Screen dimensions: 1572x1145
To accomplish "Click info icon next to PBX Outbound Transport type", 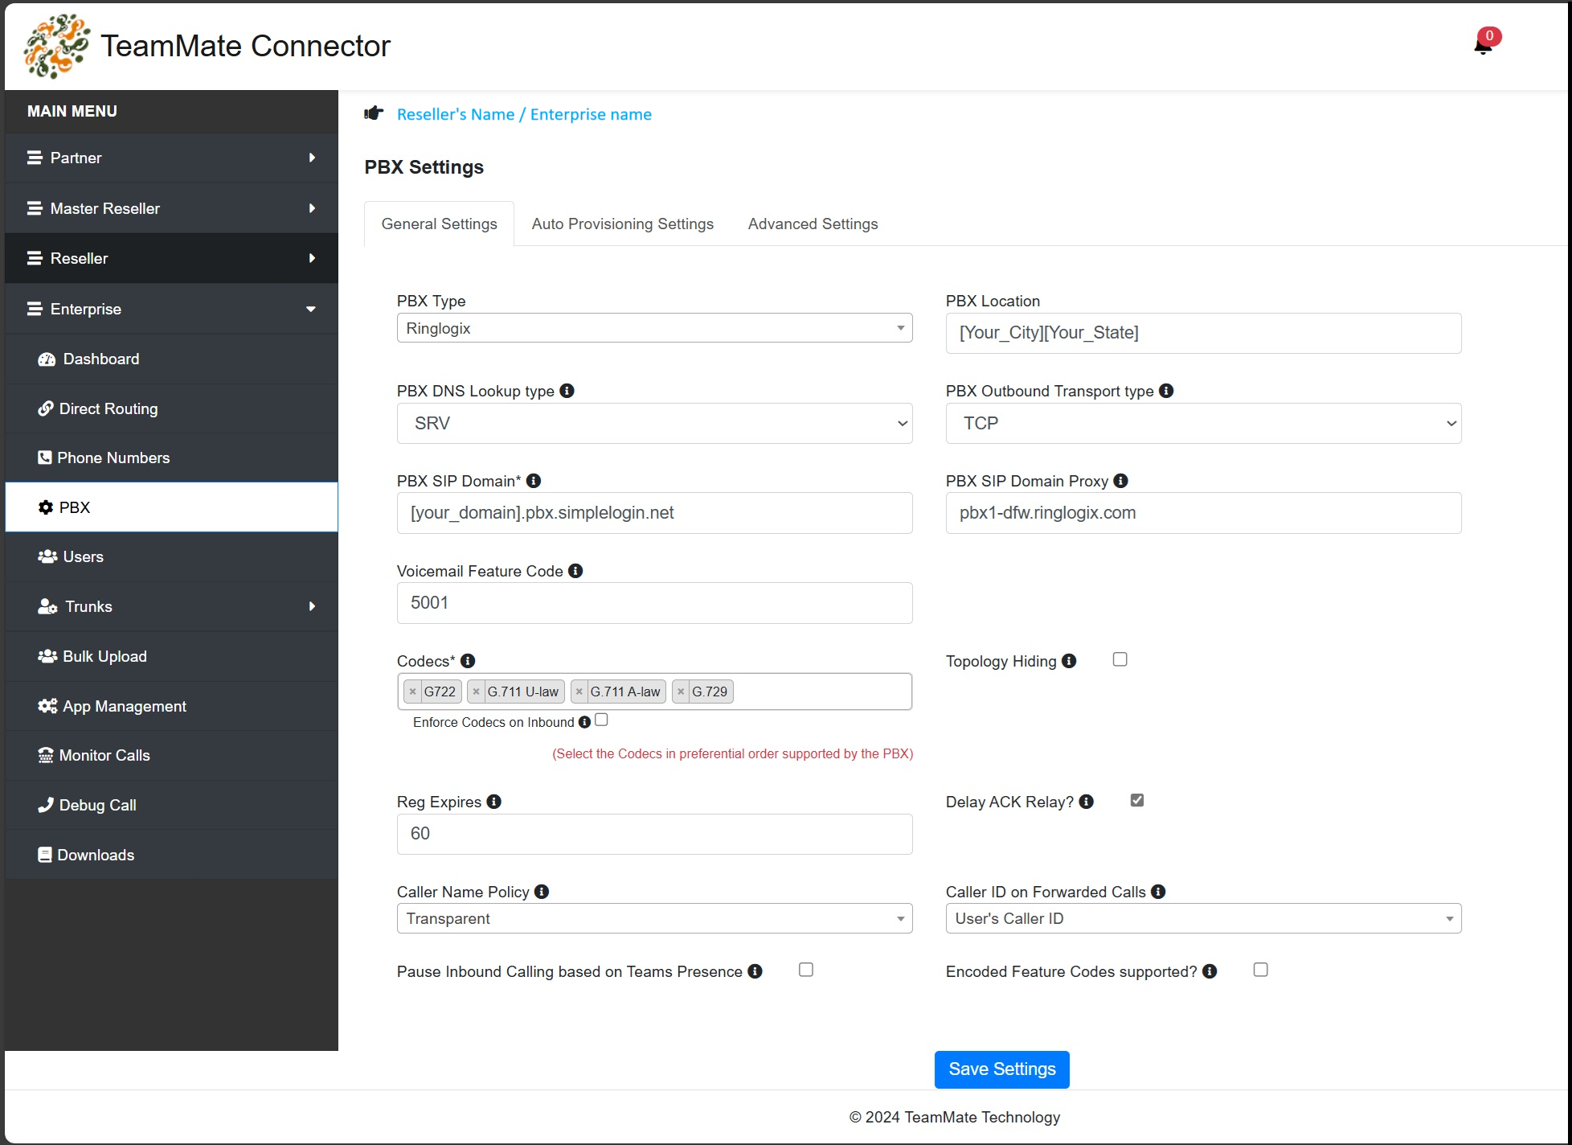I will click(1166, 391).
